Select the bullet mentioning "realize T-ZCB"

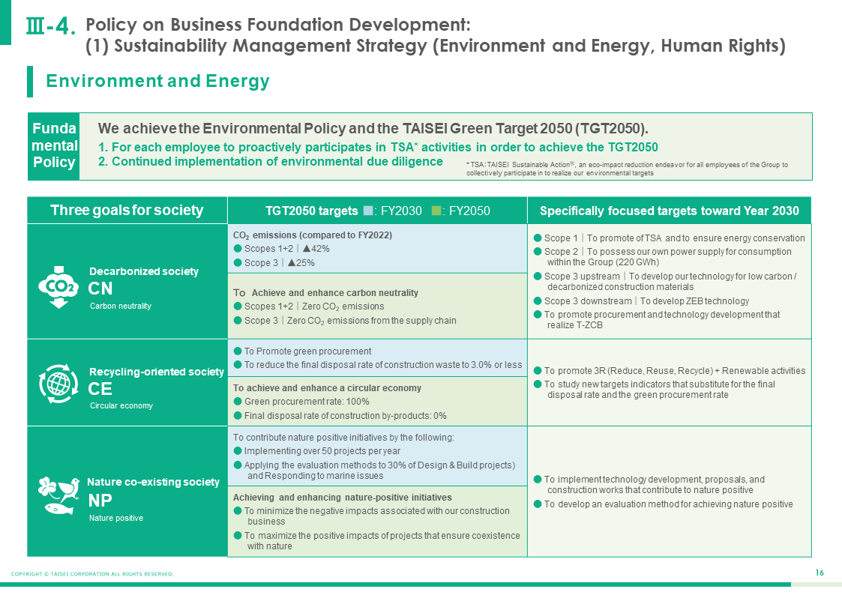pyautogui.click(x=657, y=320)
